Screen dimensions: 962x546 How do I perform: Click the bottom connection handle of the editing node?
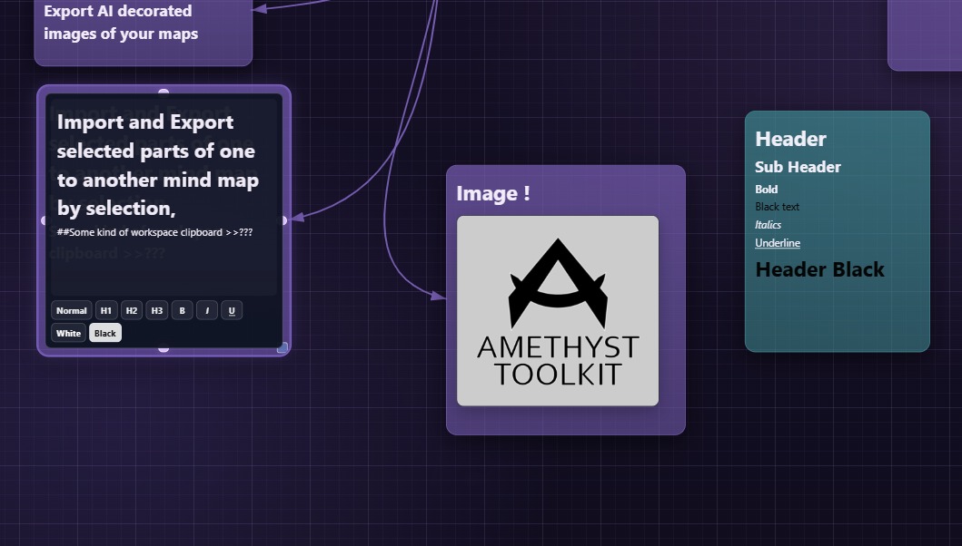tap(164, 348)
